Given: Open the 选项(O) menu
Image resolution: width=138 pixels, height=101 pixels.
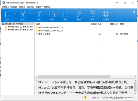Looking at the screenshot, I should point(30,7).
